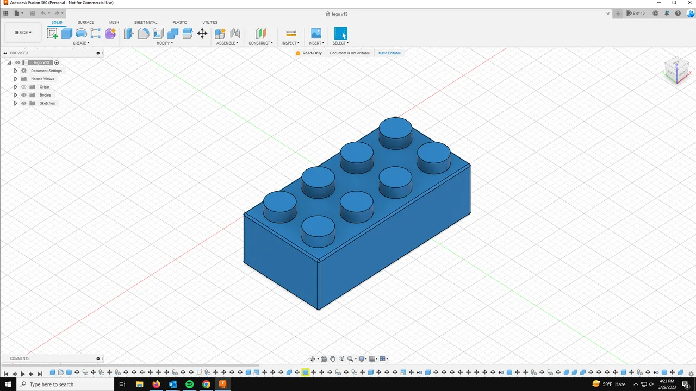The height and width of the screenshot is (391, 696).
Task: Open Firefox from the taskbar
Action: (156, 384)
